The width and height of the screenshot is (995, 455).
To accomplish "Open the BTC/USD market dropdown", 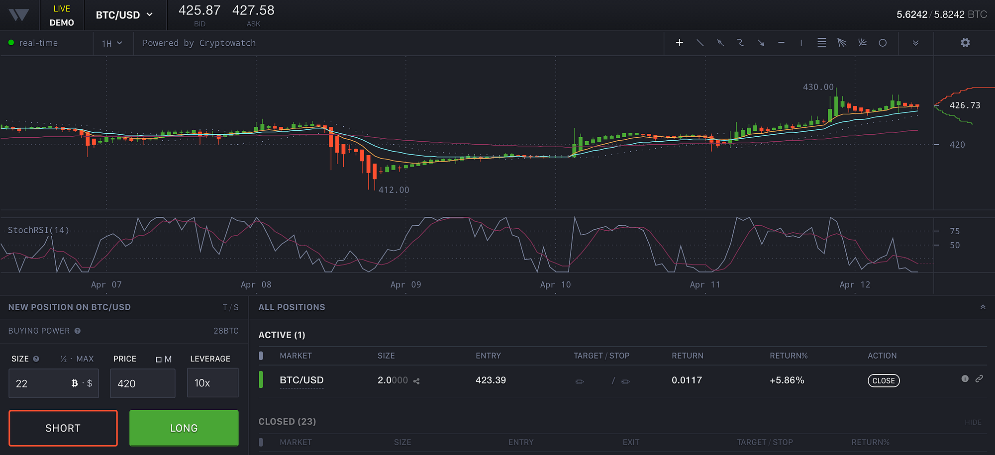I will point(124,15).
